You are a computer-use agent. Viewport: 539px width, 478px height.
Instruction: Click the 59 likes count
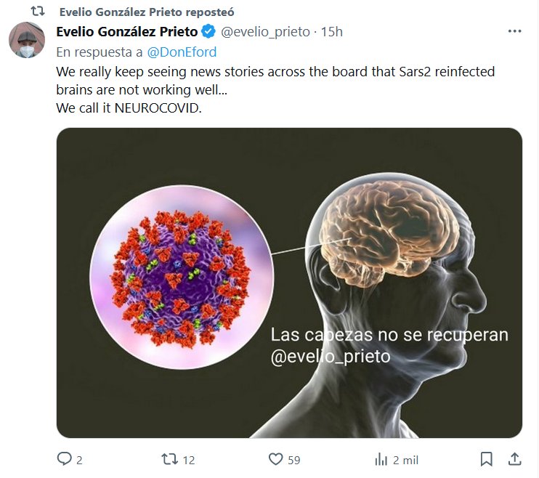(294, 460)
